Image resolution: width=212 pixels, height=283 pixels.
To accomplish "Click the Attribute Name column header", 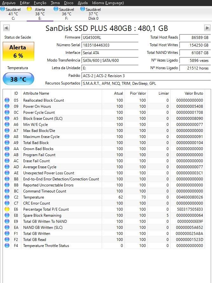I will click(61, 93).
